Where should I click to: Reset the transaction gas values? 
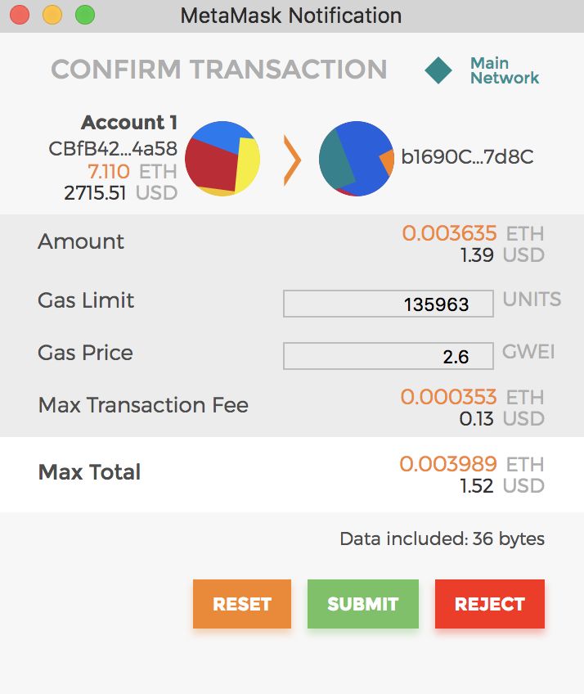(242, 604)
